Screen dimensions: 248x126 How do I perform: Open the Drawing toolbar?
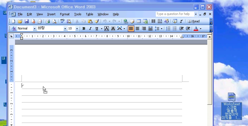pyautogui.click(x=166, y=21)
